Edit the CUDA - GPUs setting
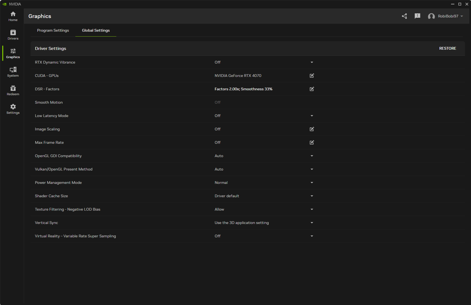The image size is (471, 305). pos(312,76)
